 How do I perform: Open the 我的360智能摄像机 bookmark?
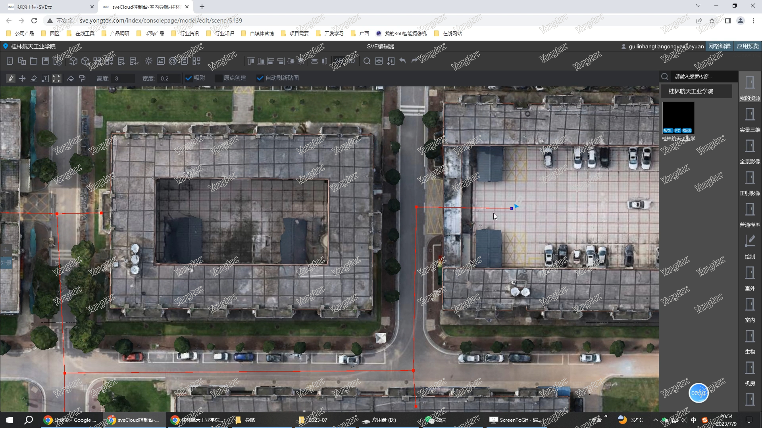[x=401, y=33]
